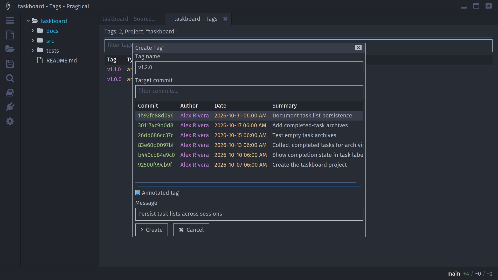This screenshot has width=498, height=280.
Task: Select commit 301174c9b0d8
Action: point(249,125)
